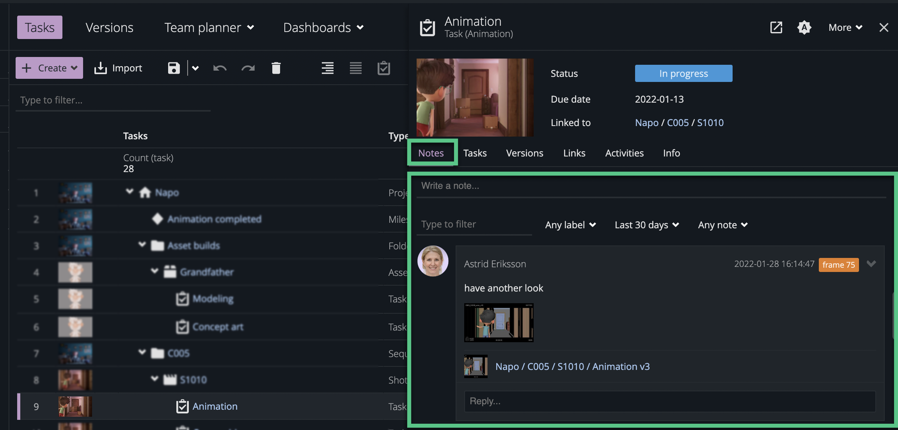Image resolution: width=898 pixels, height=430 pixels.
Task: Click the clipboard-check toolbar icon
Action: pyautogui.click(x=384, y=68)
